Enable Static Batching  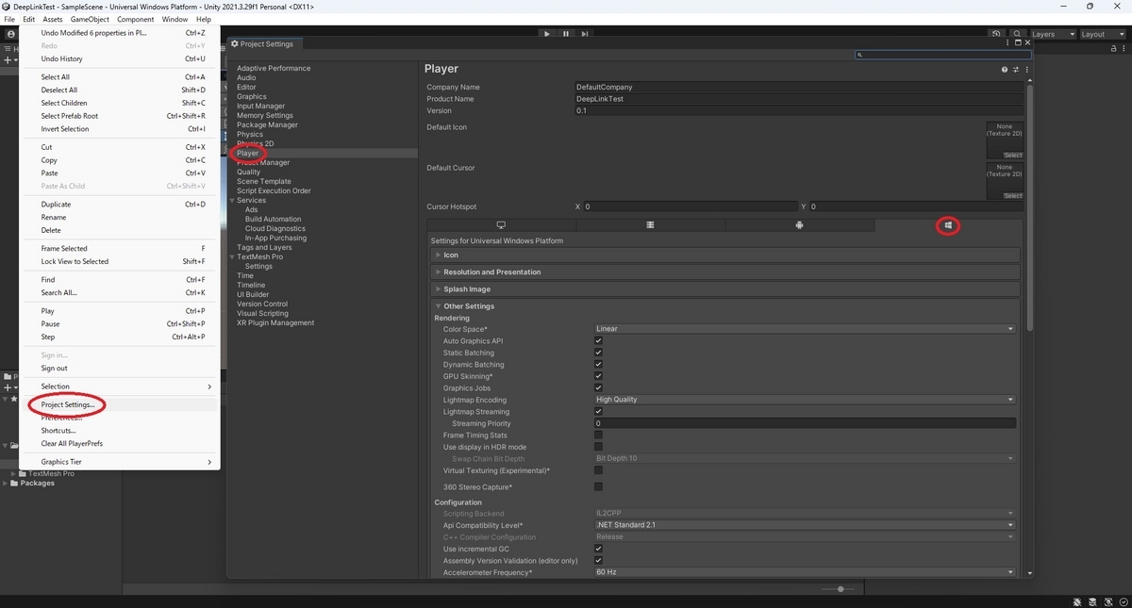click(598, 353)
